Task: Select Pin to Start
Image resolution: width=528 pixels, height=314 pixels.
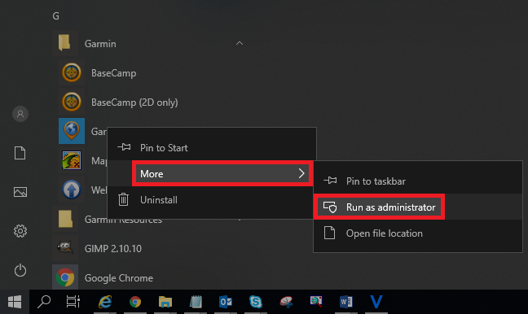Action: pyautogui.click(x=212, y=147)
